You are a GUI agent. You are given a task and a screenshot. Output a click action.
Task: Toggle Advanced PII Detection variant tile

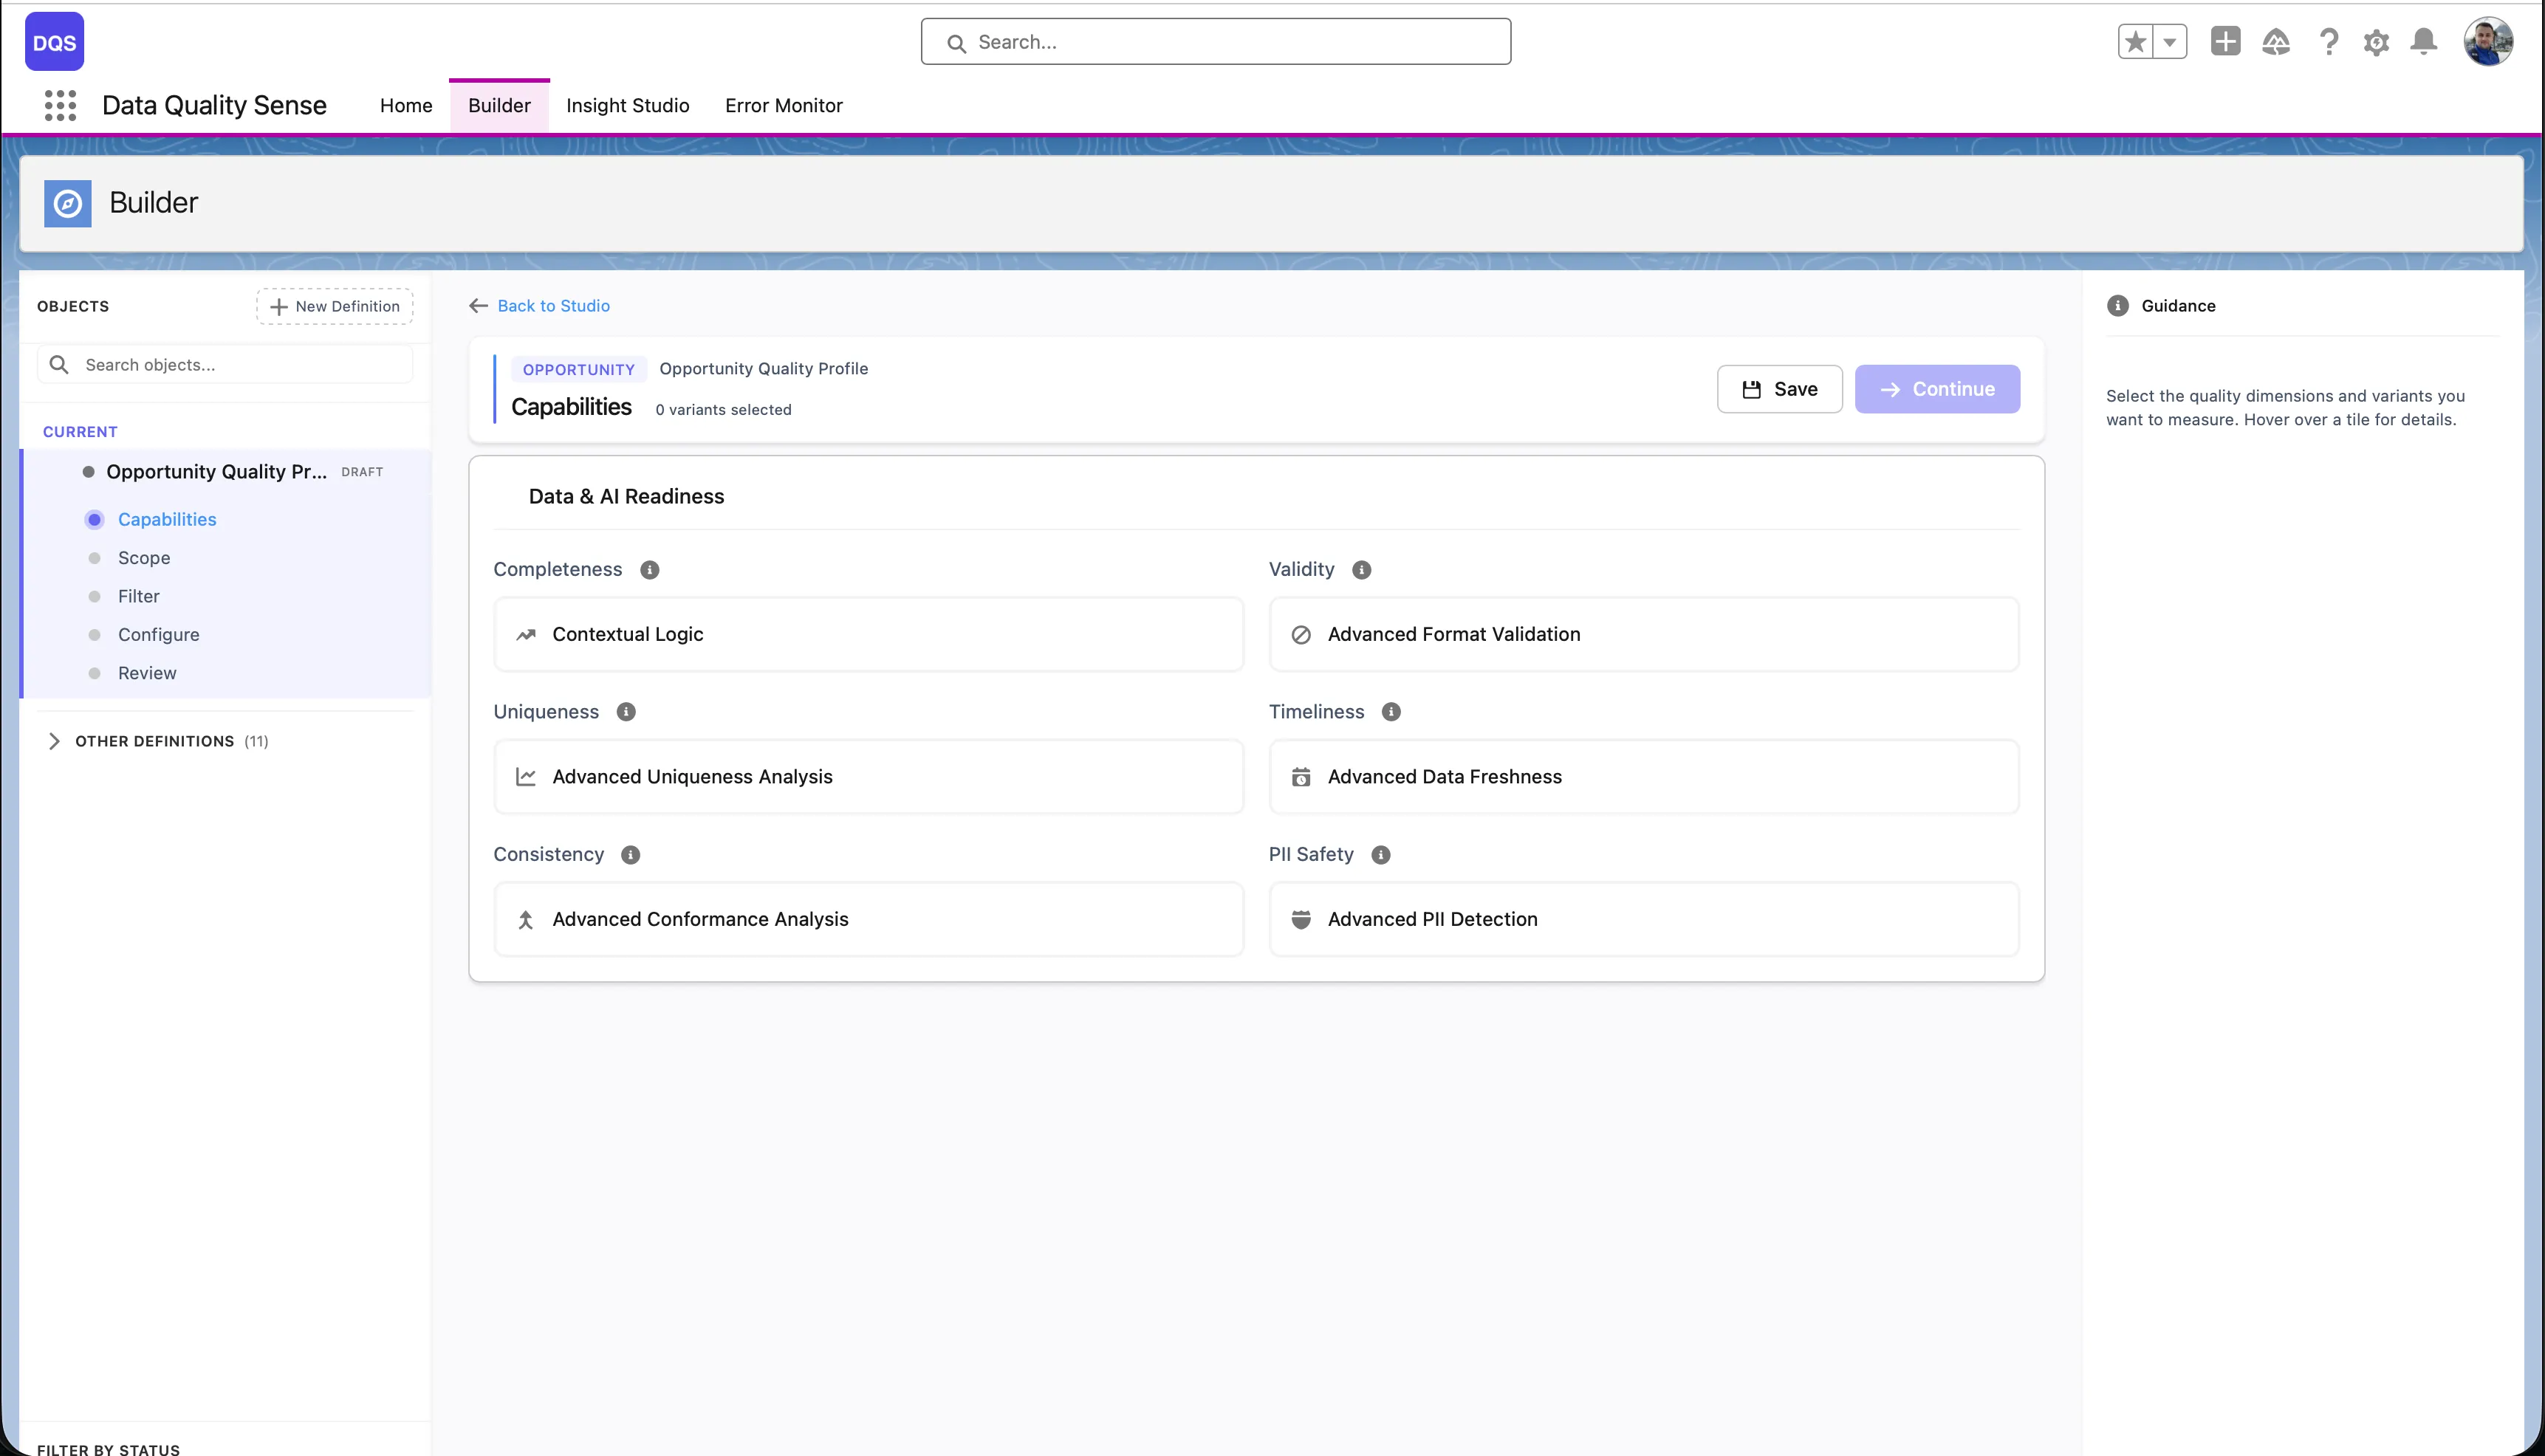(x=1643, y=919)
